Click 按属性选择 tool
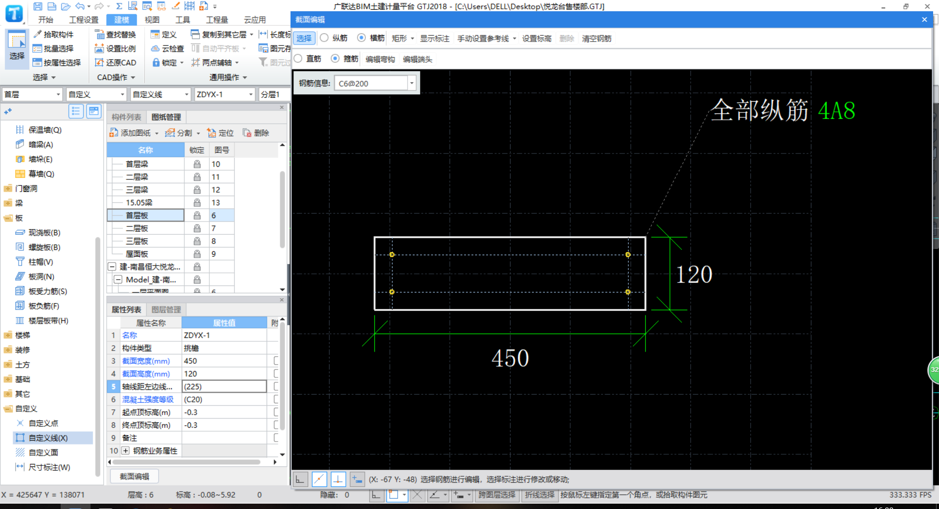 point(57,63)
